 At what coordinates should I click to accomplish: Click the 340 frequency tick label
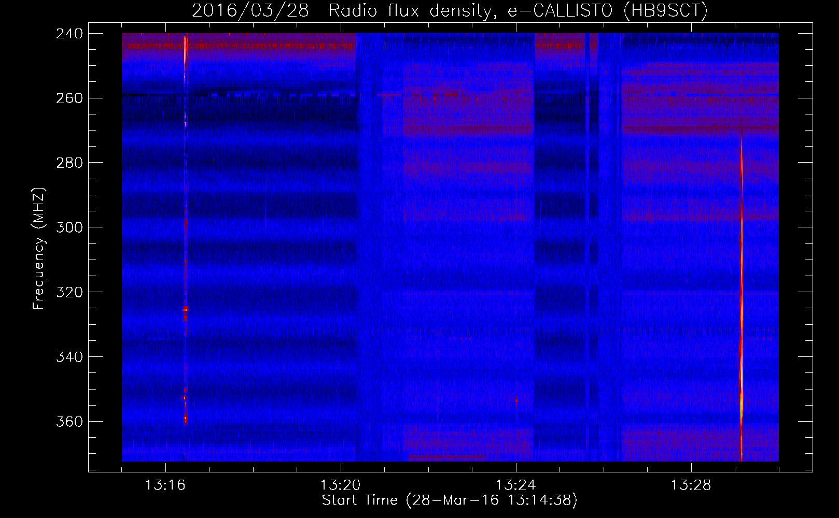pos(69,357)
